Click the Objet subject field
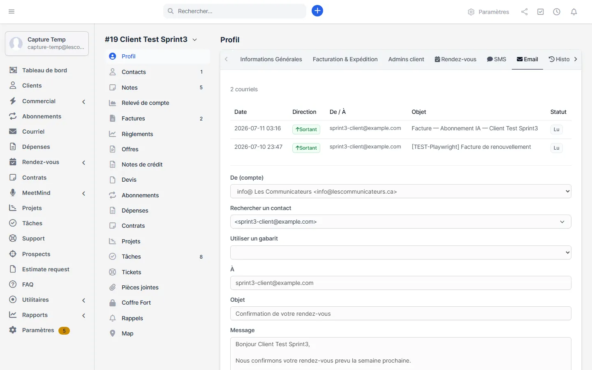The width and height of the screenshot is (592, 370). (x=401, y=314)
